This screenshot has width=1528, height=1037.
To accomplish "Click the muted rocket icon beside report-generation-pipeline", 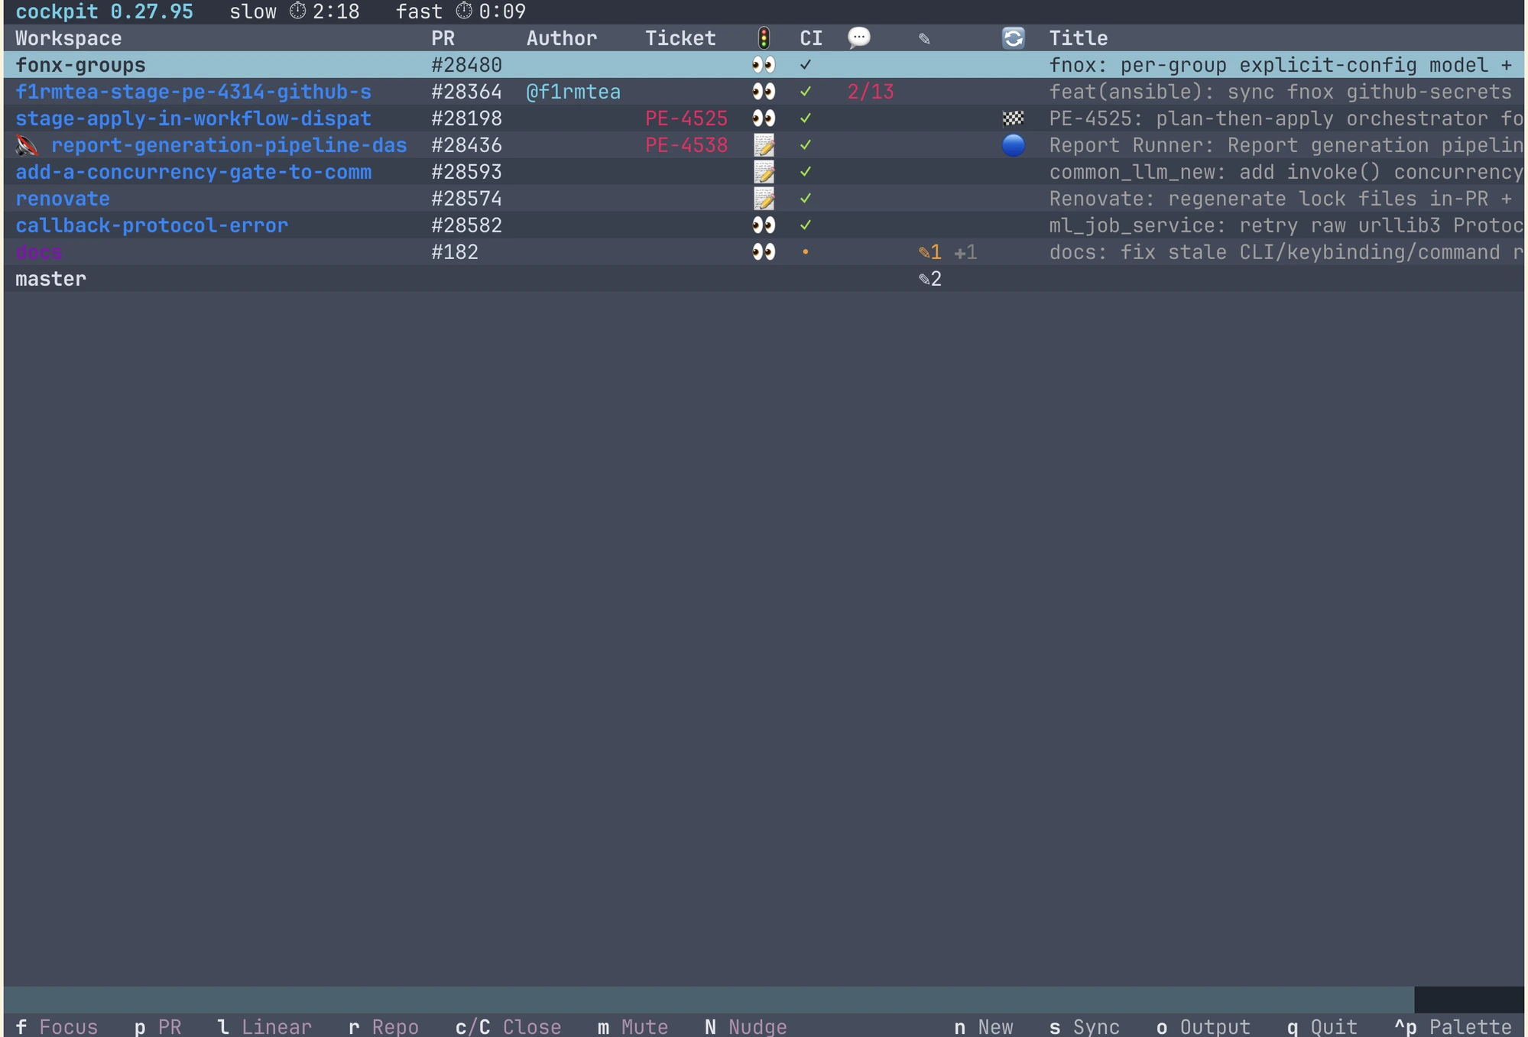I will tap(27, 144).
